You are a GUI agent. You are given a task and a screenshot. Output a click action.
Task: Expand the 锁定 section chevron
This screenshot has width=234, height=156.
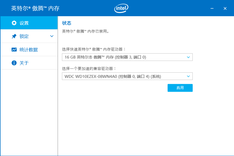click(52, 36)
